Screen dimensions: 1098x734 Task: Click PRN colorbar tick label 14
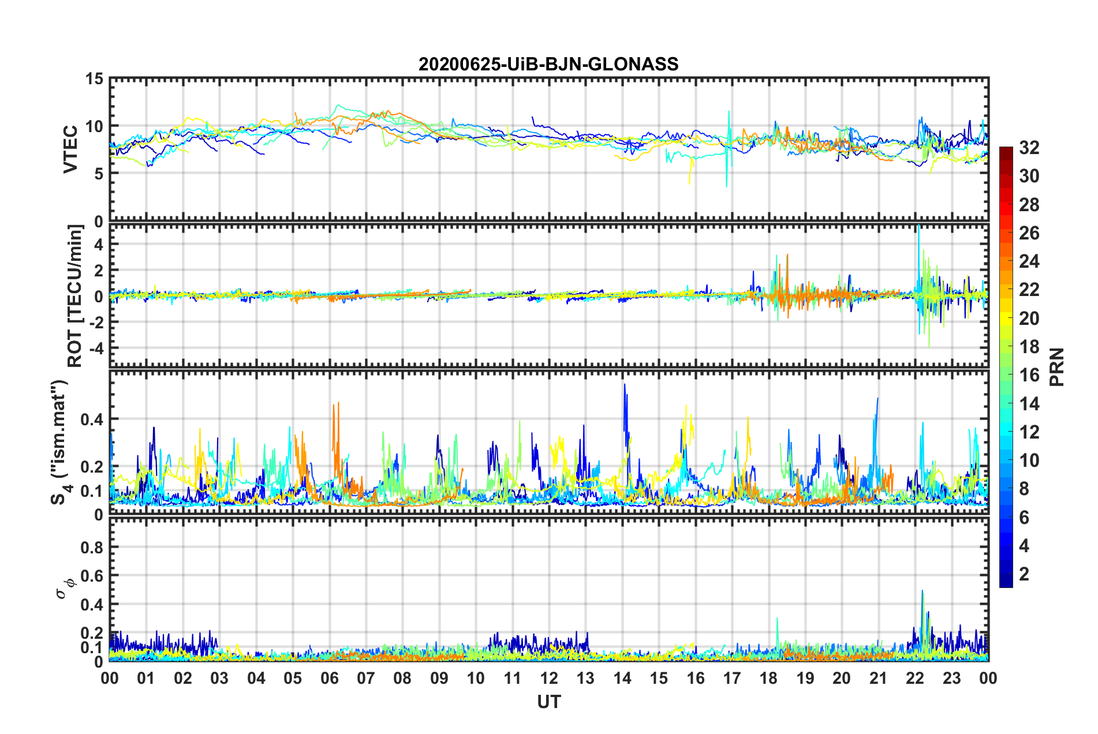(x=1029, y=404)
